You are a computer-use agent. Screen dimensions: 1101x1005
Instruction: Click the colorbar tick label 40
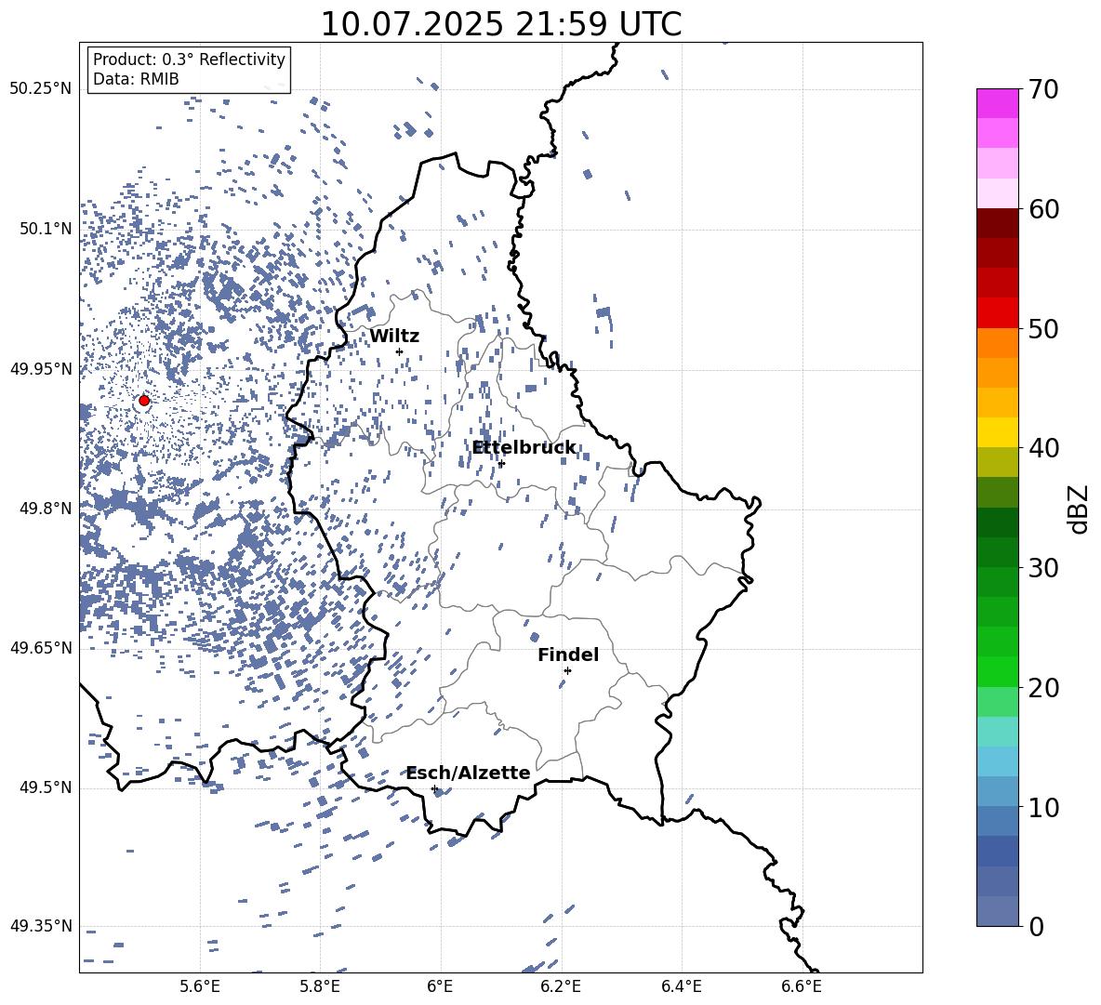(1043, 448)
